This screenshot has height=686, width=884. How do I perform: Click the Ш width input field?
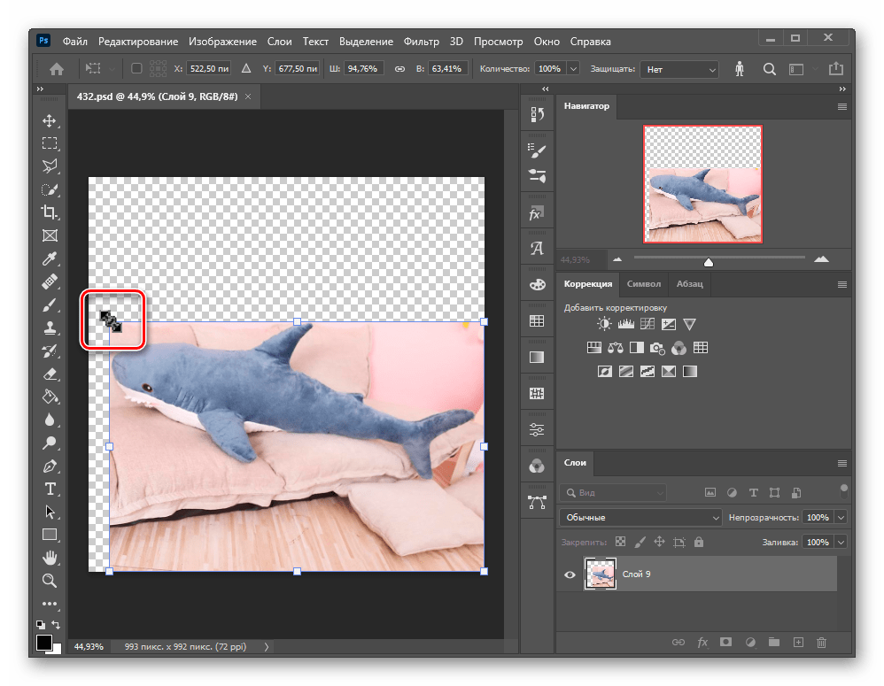point(364,68)
